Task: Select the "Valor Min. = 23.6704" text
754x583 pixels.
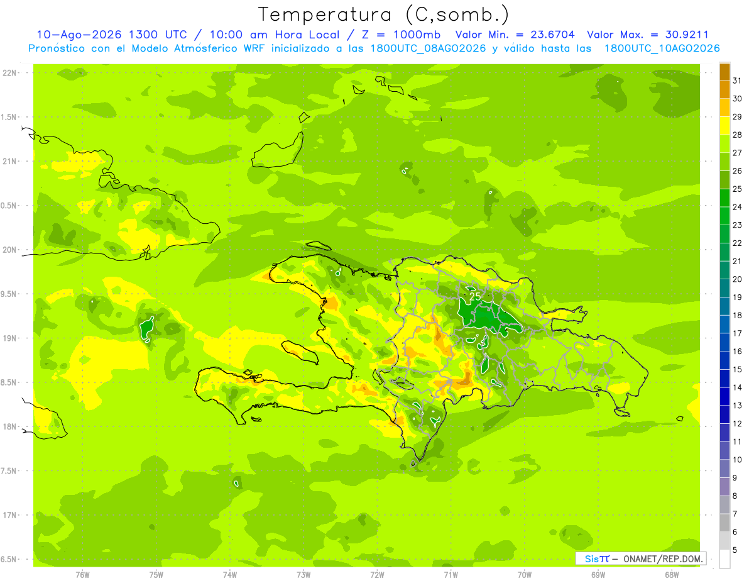Action: pos(515,35)
